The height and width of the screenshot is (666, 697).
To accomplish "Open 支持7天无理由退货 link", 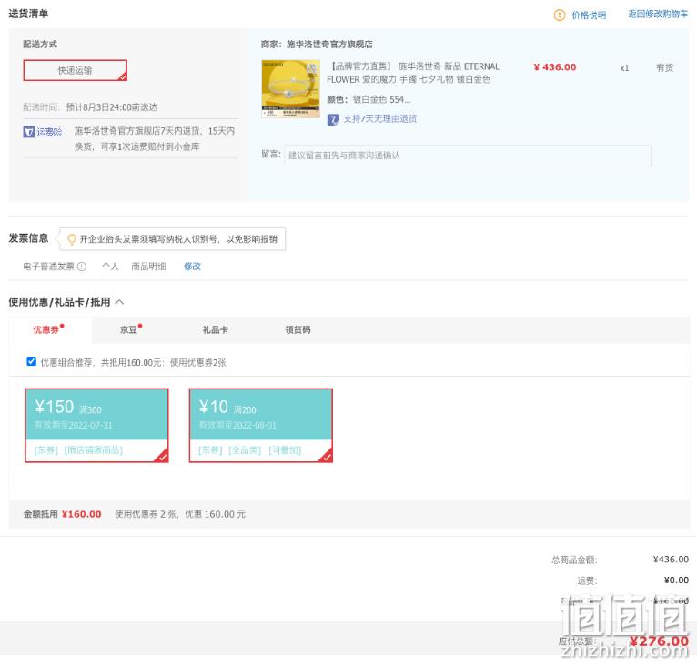I will point(380,118).
